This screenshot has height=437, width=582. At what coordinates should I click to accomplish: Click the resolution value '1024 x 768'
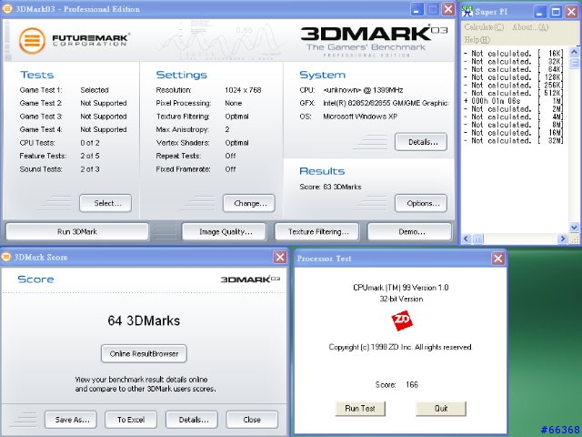(x=243, y=90)
